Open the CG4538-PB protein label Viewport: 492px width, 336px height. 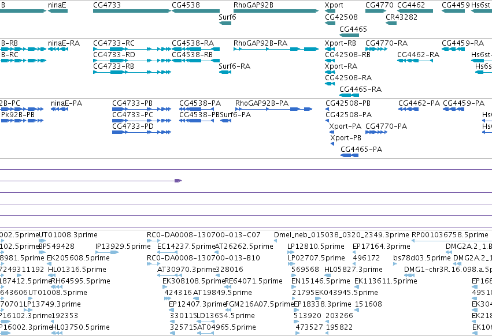(199, 115)
